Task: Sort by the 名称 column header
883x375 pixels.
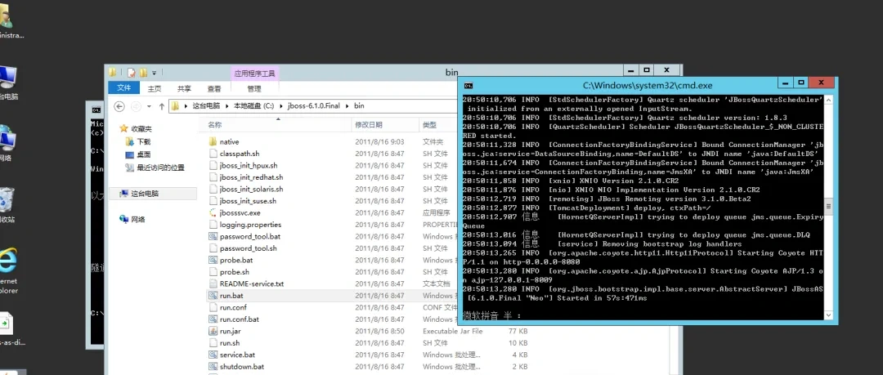Action: (277, 124)
